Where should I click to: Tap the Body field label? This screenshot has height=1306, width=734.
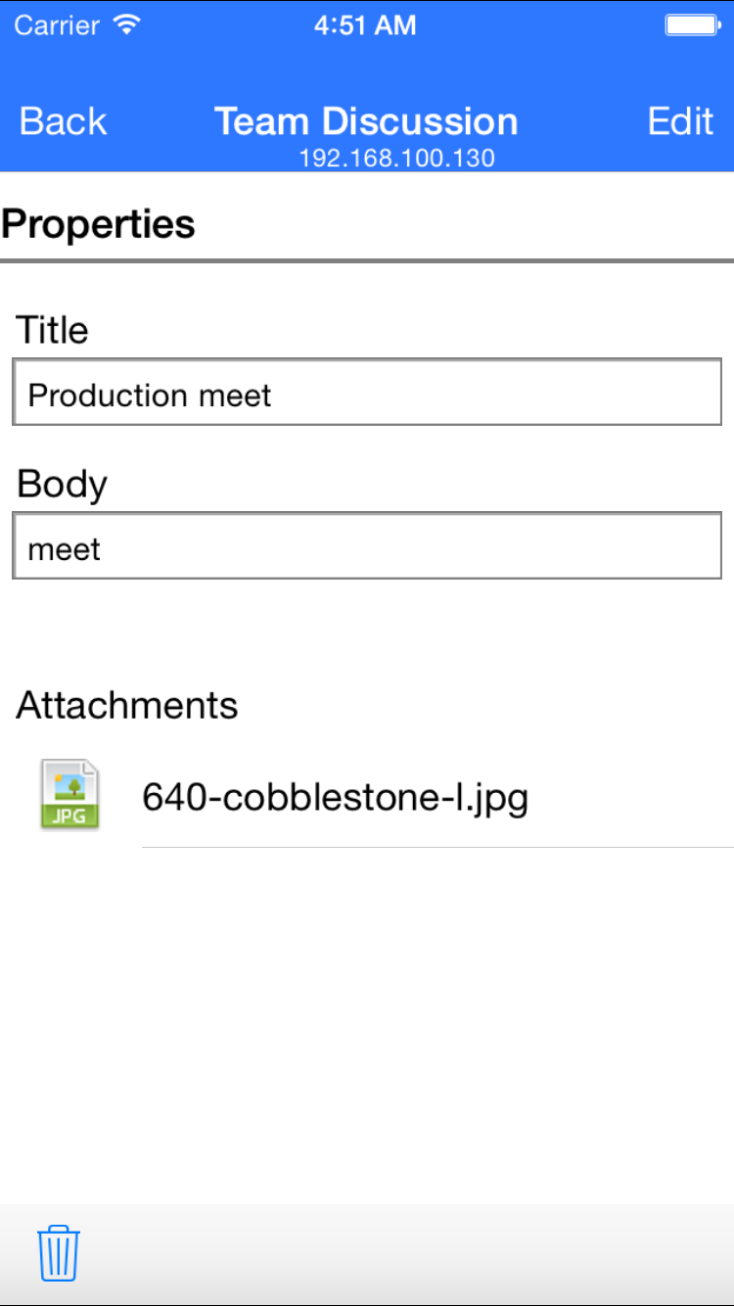coord(62,485)
